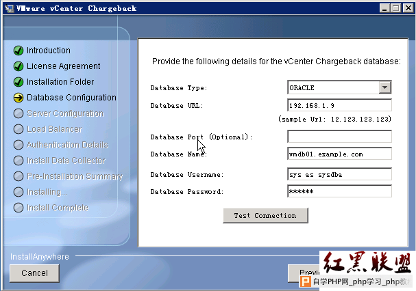Screen dimensions: 416x291
Task: Click the grey circle beside Install Data Collector
Action: (x=19, y=161)
